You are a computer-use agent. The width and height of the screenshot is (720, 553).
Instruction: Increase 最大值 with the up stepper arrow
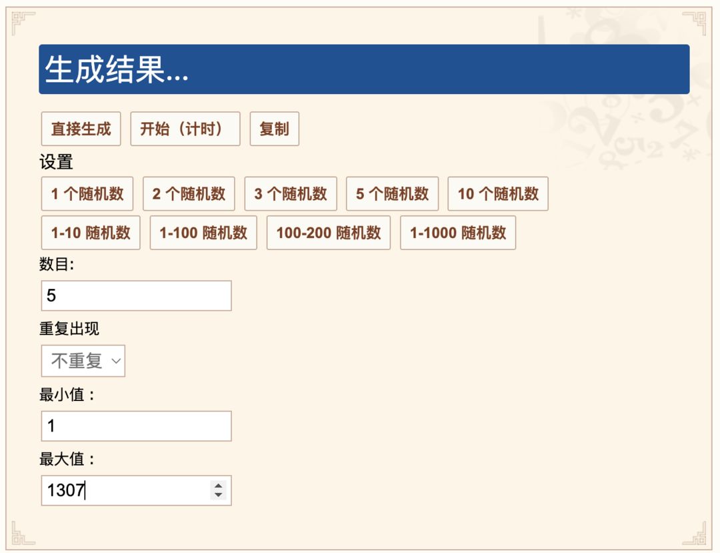[x=219, y=486]
